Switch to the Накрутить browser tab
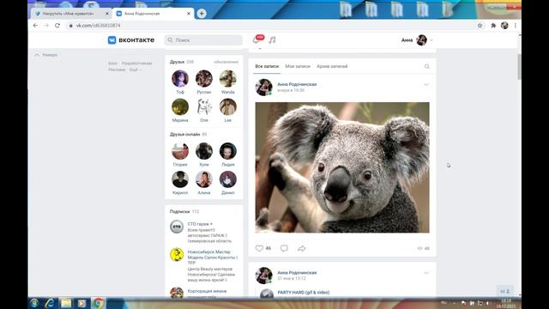The width and height of the screenshot is (549, 309). [x=72, y=14]
